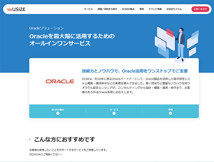This screenshot has height=162, width=214.
Task: Open お役立ちコラム in the header
Action: [x=174, y=9]
